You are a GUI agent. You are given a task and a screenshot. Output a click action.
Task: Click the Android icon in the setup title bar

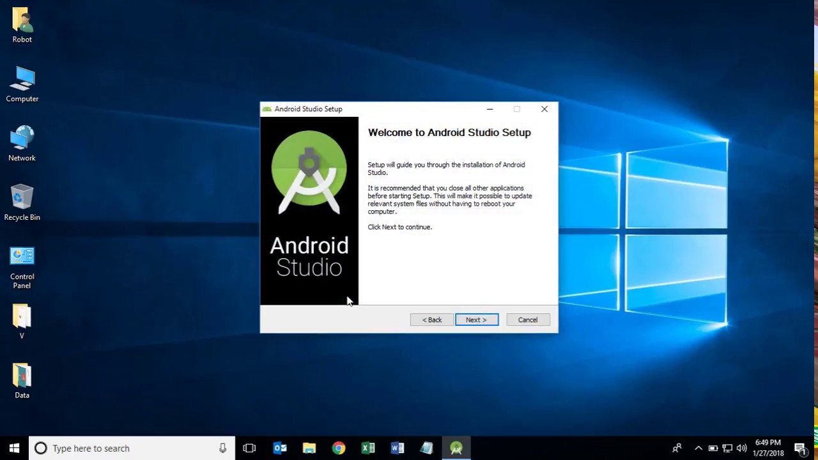point(267,109)
